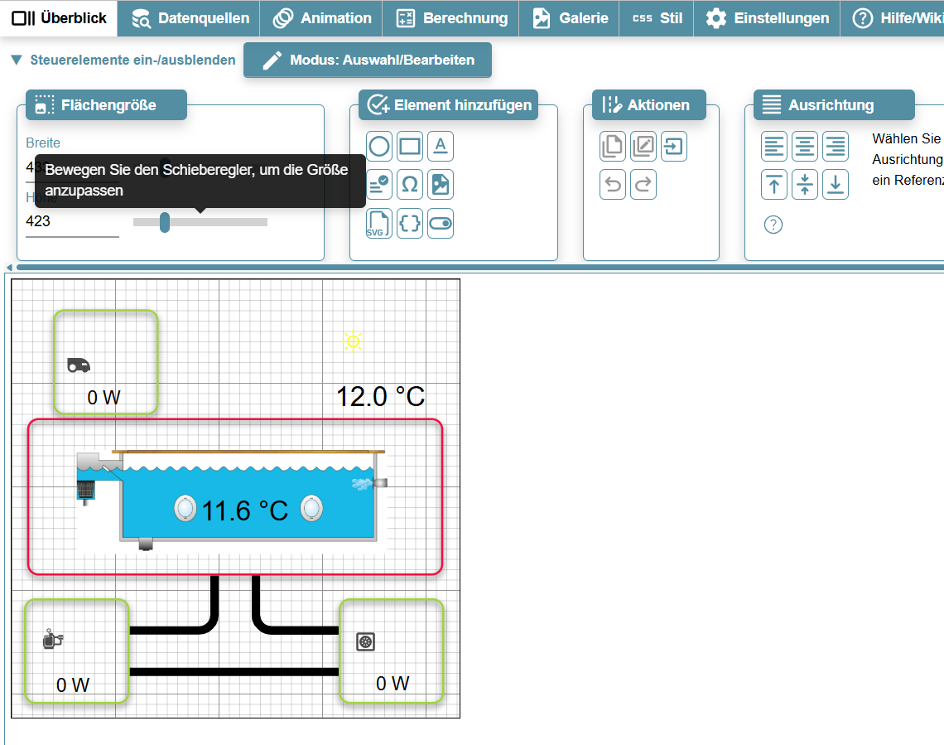Image resolution: width=944 pixels, height=745 pixels.
Task: Select the heat pump box 0 W value
Action: (x=393, y=683)
